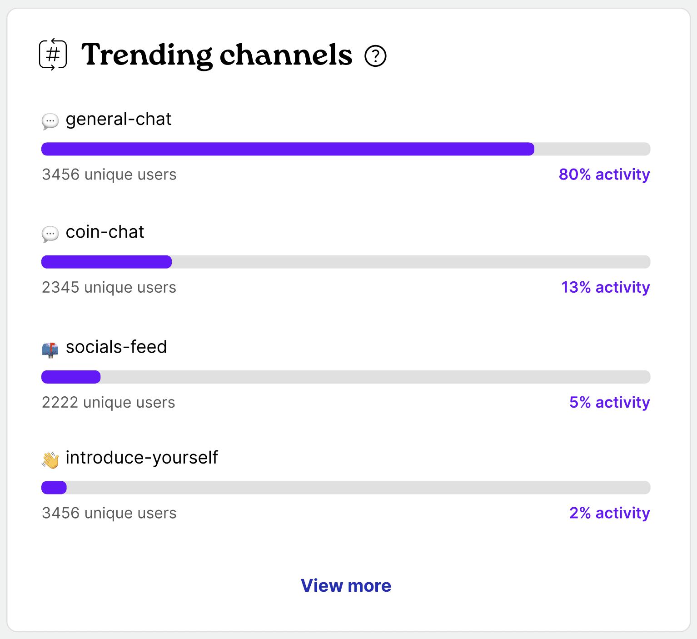Click the 5% activity label for socials-feed
The image size is (697, 639).
pyautogui.click(x=609, y=402)
